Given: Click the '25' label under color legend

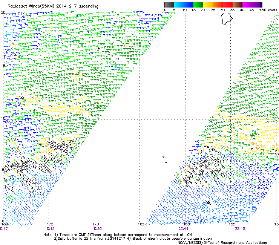Looking at the screenshot, I should [213, 10].
